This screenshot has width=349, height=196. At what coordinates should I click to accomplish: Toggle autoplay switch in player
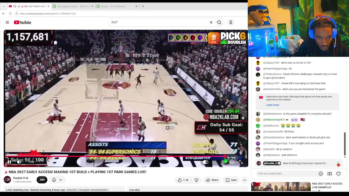tap(206, 162)
